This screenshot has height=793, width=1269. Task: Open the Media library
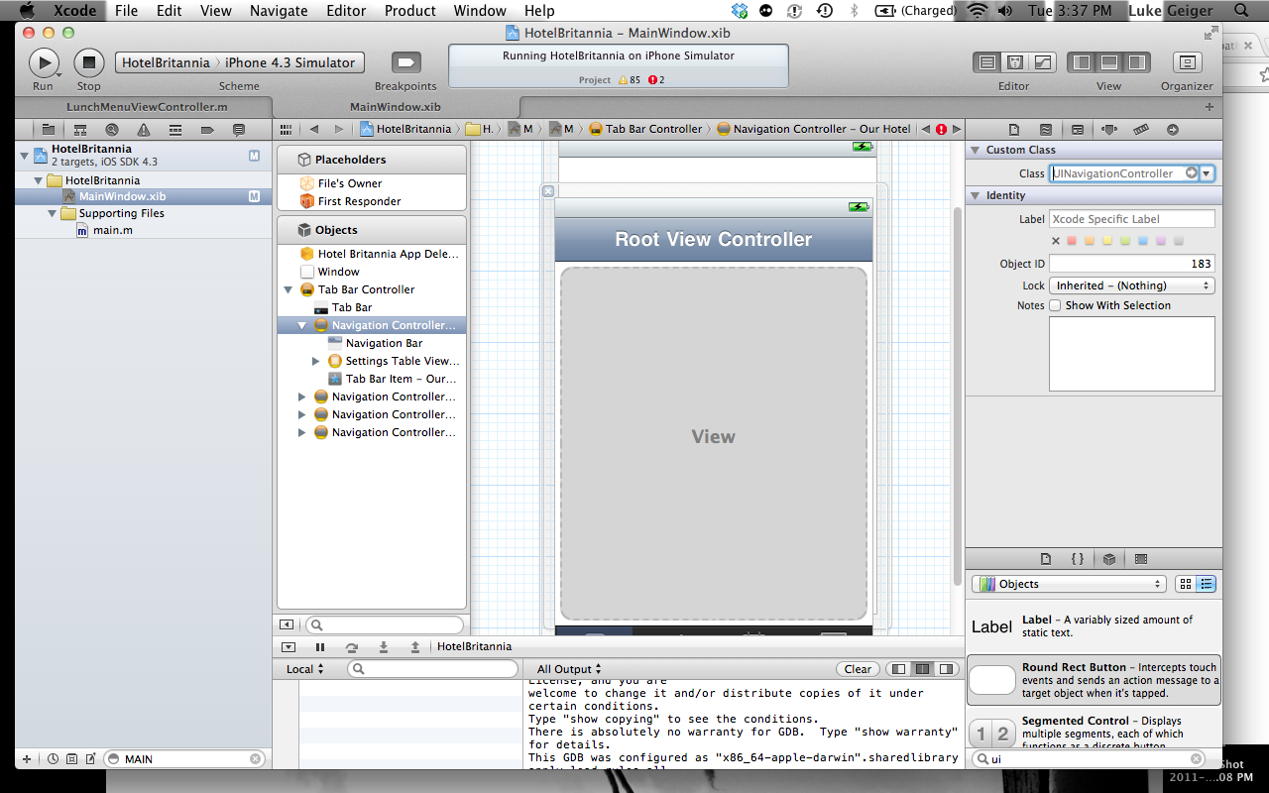1141,559
